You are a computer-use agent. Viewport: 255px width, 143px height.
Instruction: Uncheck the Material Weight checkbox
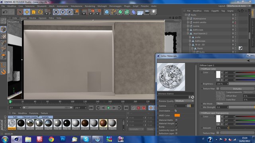[177, 124]
